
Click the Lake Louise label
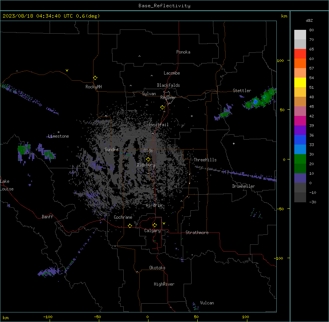(7, 185)
